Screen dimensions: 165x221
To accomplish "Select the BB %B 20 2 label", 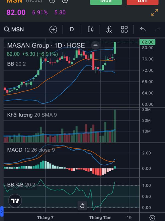I will (x=21, y=185).
